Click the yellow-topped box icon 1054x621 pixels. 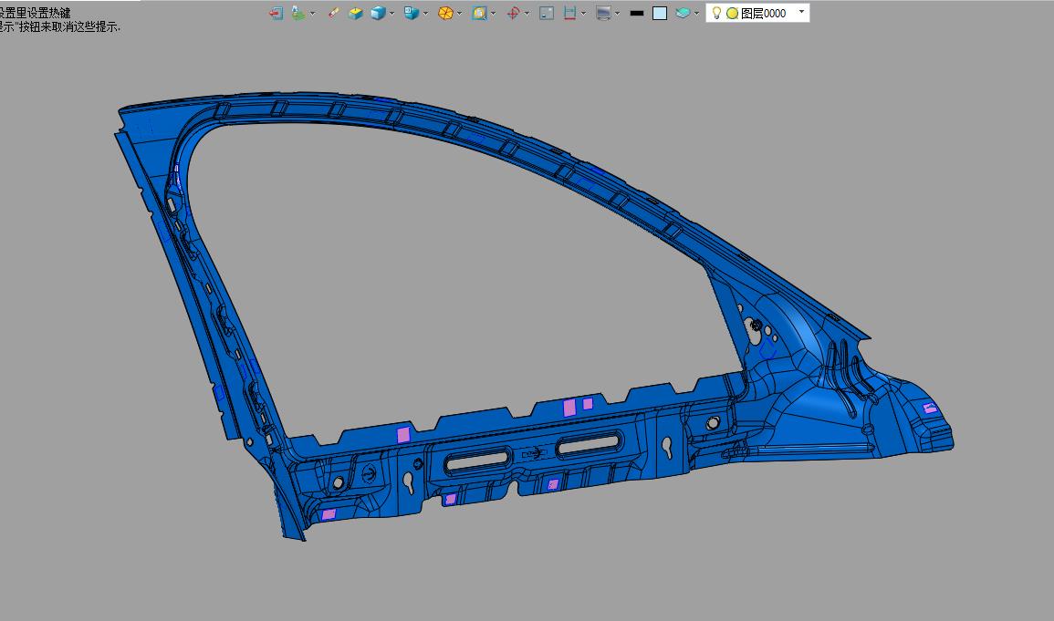356,13
